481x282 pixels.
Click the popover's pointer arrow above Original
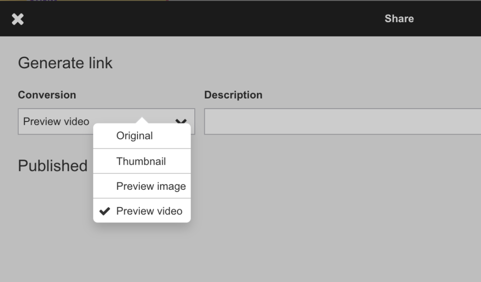[142, 120]
